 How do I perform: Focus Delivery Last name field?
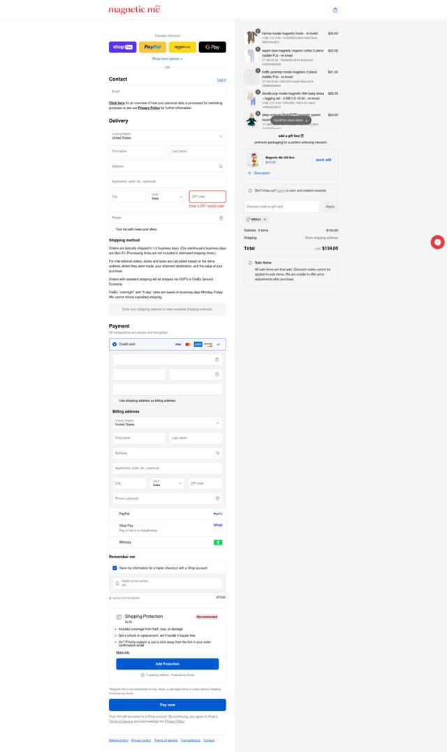198,151
